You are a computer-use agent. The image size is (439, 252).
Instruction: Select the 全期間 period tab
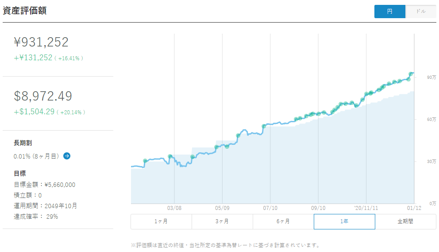point(405,221)
